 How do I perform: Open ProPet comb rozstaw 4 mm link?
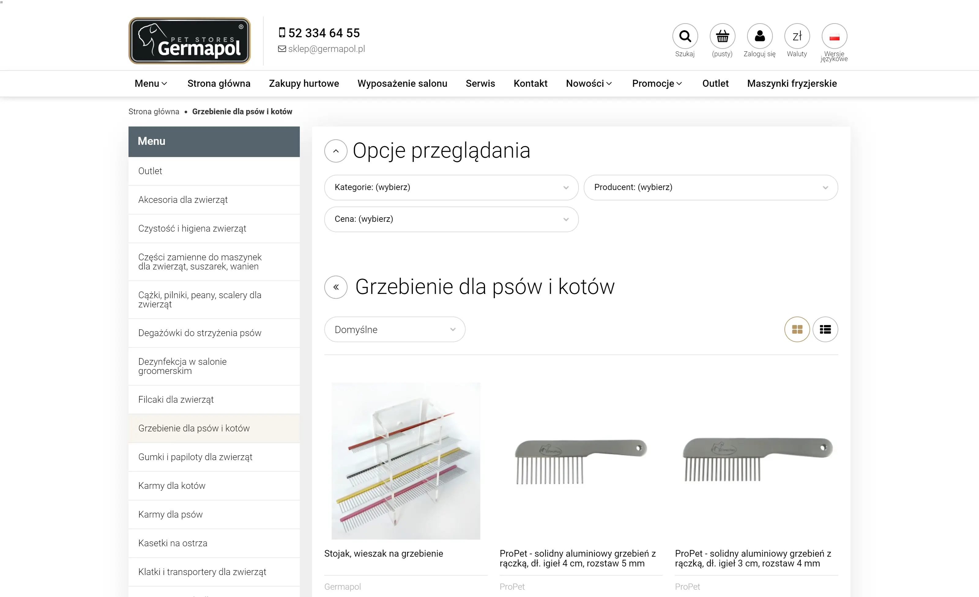[753, 559]
